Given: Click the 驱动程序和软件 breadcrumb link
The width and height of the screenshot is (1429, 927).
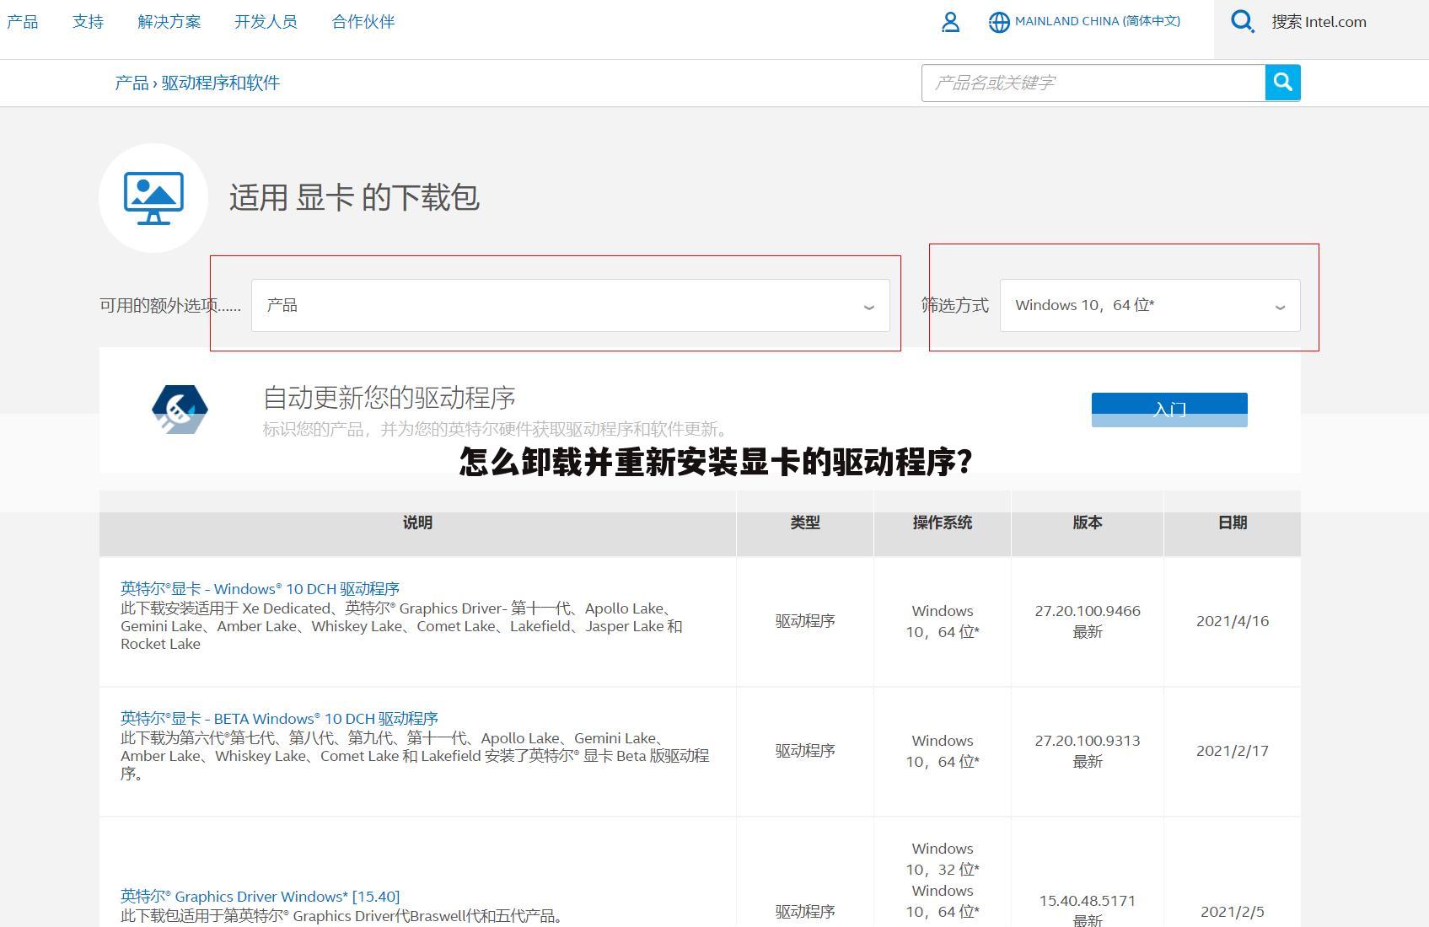Looking at the screenshot, I should click(x=221, y=83).
